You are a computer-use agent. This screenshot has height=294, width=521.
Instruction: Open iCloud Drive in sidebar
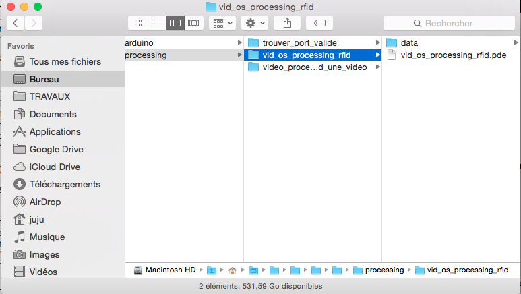(x=55, y=167)
